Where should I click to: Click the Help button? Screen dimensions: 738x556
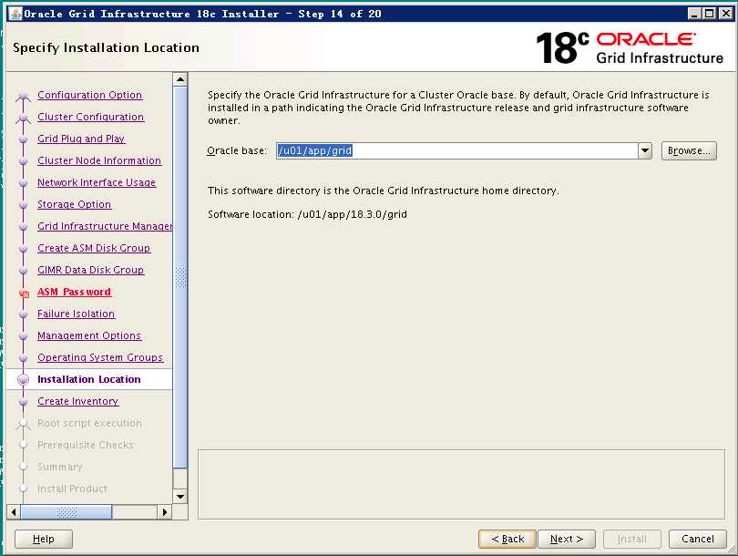point(44,539)
